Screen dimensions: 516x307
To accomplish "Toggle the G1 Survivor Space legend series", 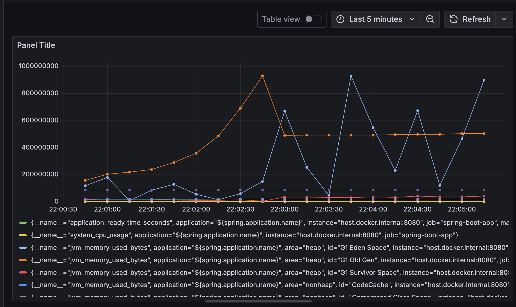I will [270, 273].
